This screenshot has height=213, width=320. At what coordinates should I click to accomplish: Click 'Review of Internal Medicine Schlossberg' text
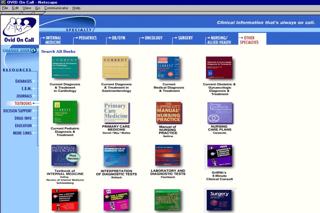click(x=65, y=181)
